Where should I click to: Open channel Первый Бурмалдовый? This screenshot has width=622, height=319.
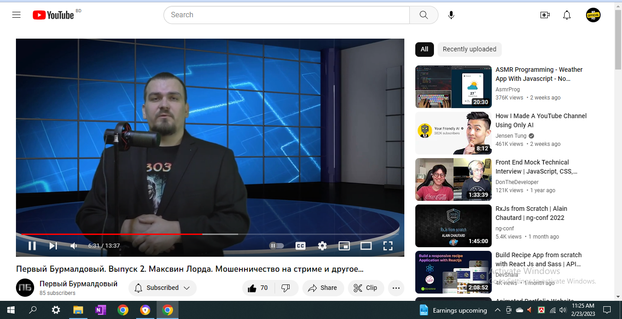point(78,284)
